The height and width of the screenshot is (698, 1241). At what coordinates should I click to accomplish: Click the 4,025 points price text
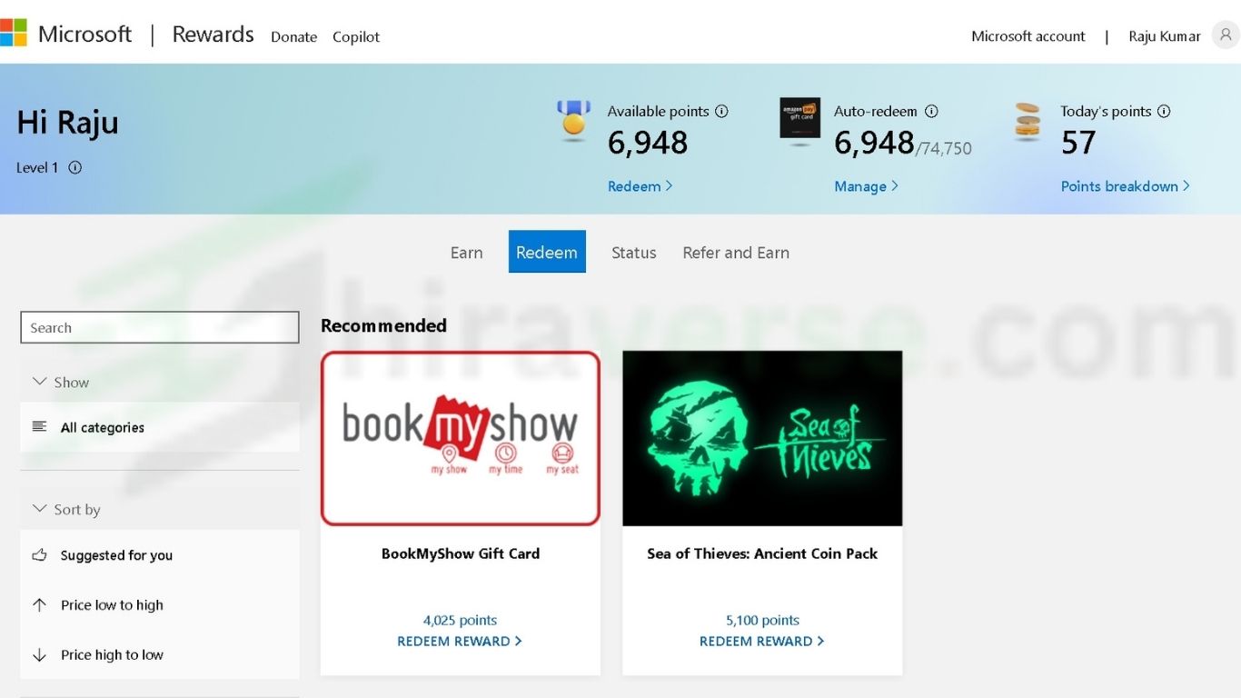point(460,621)
